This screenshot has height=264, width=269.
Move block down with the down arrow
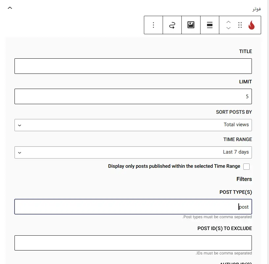pos(229,28)
